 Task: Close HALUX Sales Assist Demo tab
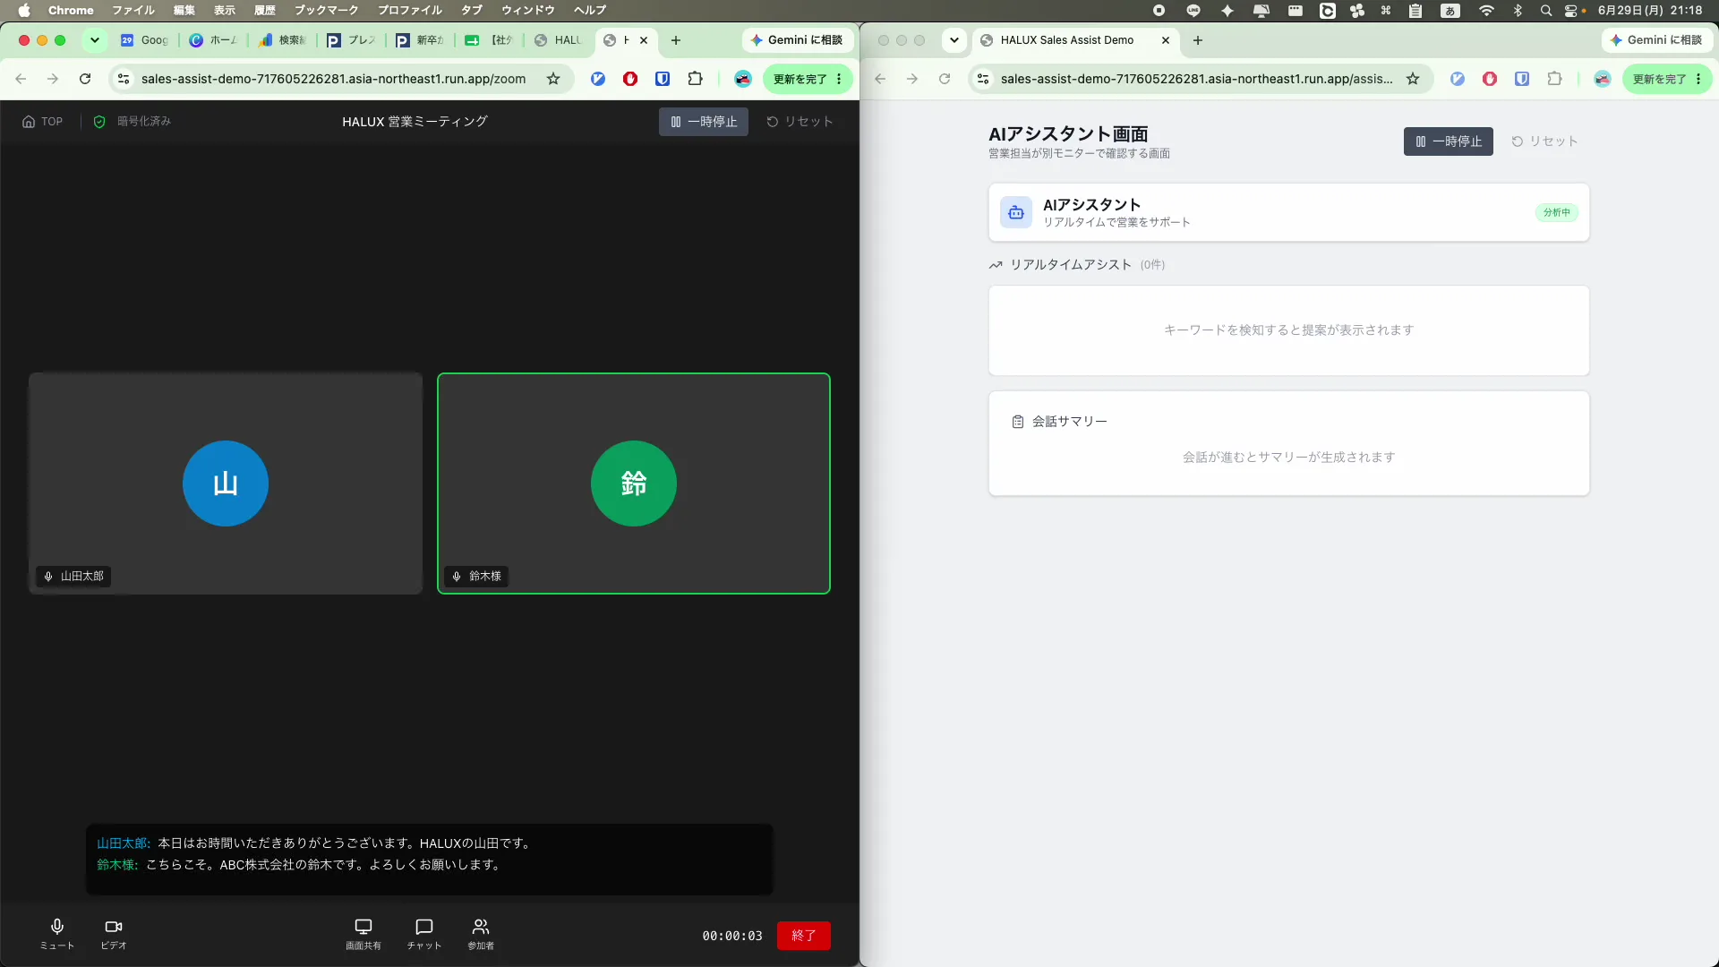pos(1166,40)
